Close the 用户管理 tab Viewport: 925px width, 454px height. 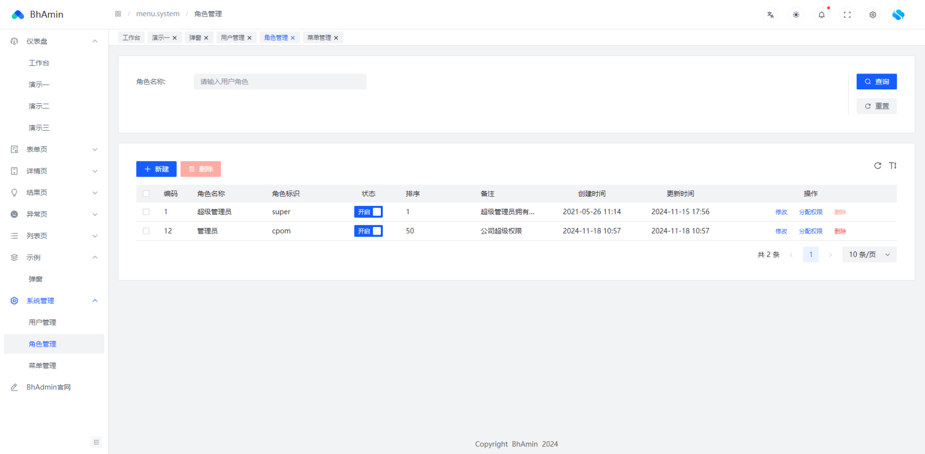249,37
